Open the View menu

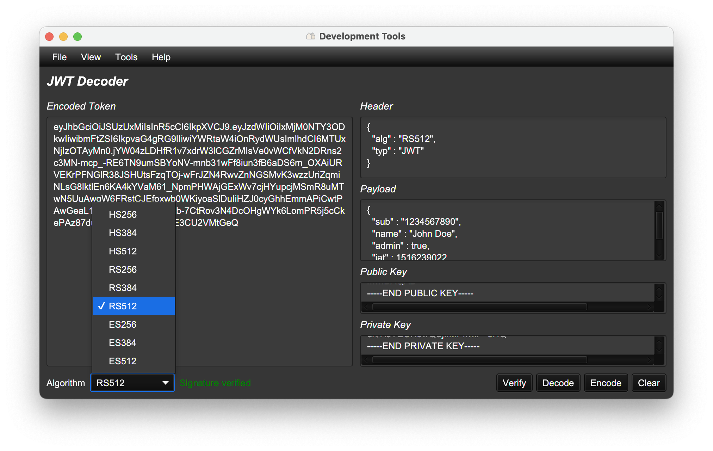click(x=91, y=57)
